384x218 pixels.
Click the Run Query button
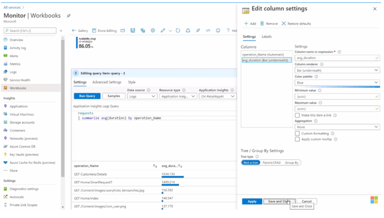(87, 96)
